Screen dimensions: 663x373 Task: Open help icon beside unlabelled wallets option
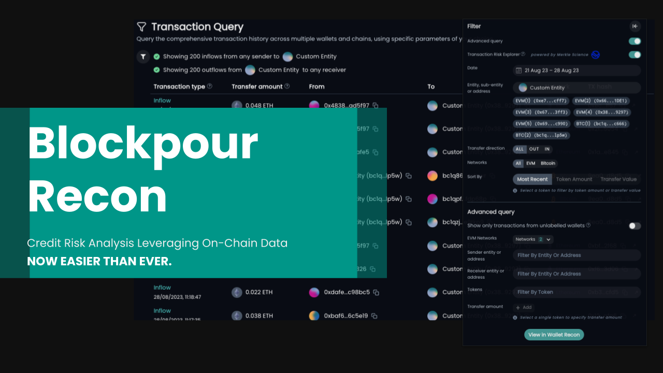[x=588, y=225]
